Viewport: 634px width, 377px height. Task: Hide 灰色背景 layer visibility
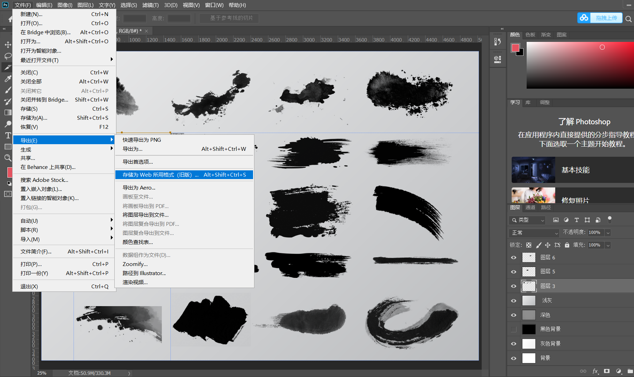(x=513, y=344)
